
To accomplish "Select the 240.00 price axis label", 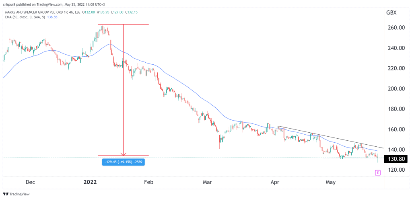I will (396, 48).
